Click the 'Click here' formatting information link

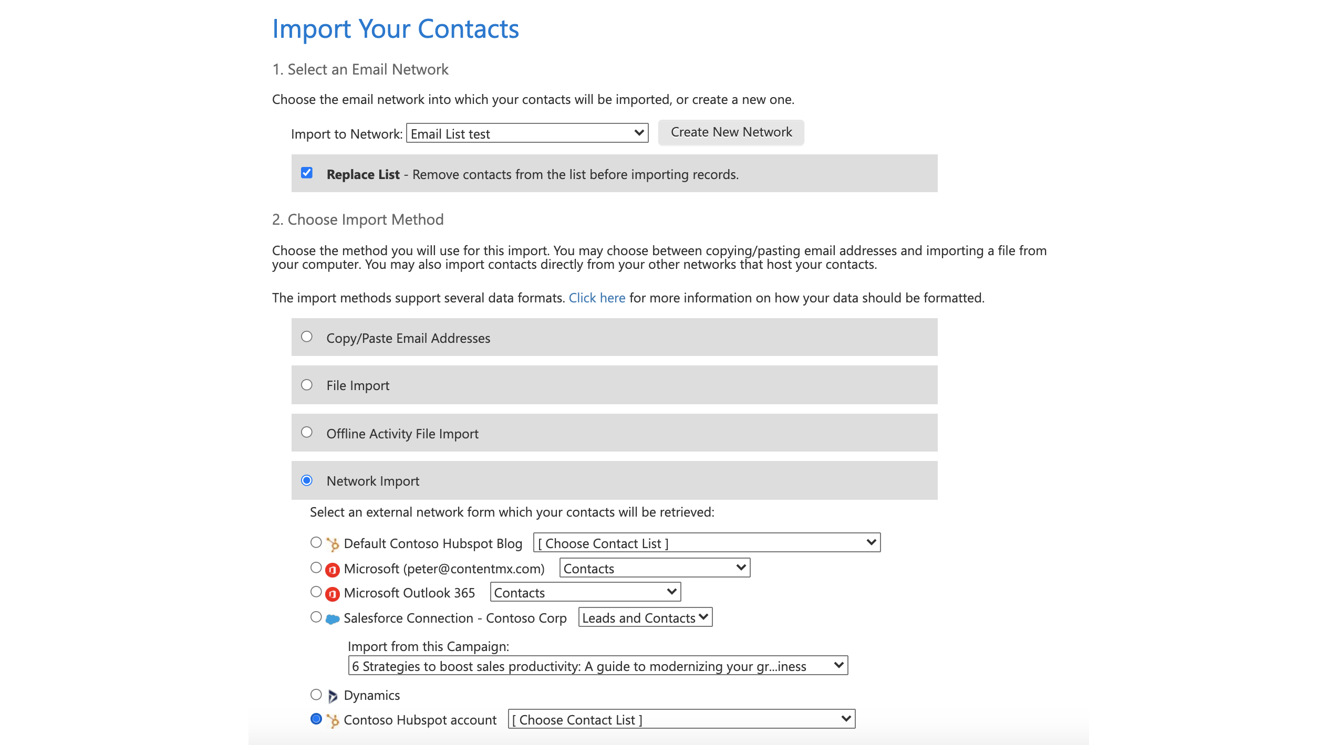click(x=597, y=298)
